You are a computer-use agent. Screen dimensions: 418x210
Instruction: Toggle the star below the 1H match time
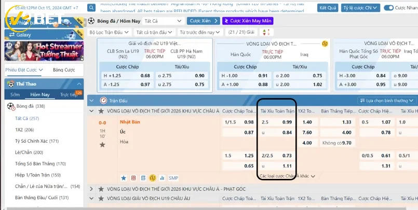click(x=102, y=145)
